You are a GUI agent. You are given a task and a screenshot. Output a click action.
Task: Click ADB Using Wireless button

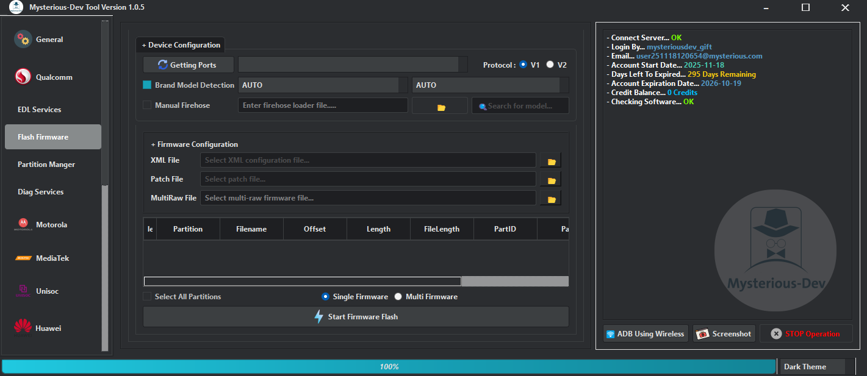pyautogui.click(x=645, y=333)
